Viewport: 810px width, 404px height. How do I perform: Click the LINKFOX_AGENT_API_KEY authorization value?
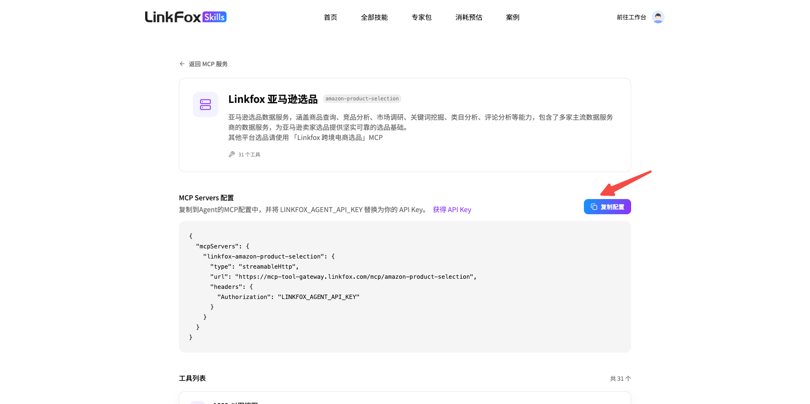(319, 297)
